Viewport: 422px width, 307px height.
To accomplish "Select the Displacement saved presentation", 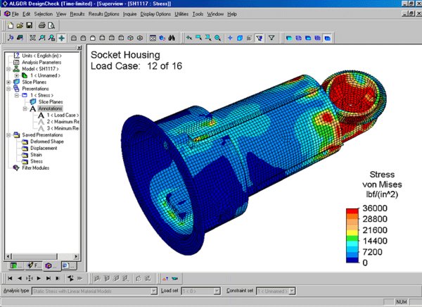I will [x=44, y=148].
